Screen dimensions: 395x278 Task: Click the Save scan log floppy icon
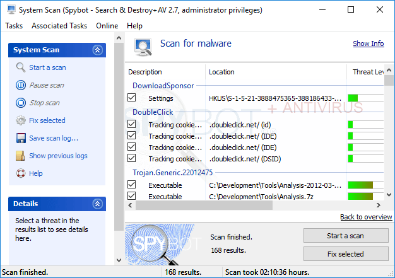pyautogui.click(x=21, y=138)
